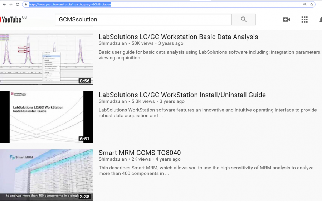Click the 3:38 Smart MRM thumbnail
Viewport: 322px width, 202px height.
click(x=47, y=175)
